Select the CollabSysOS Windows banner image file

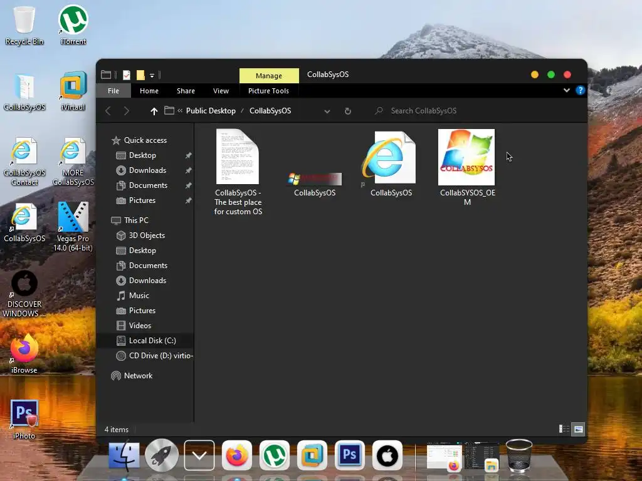click(x=315, y=184)
